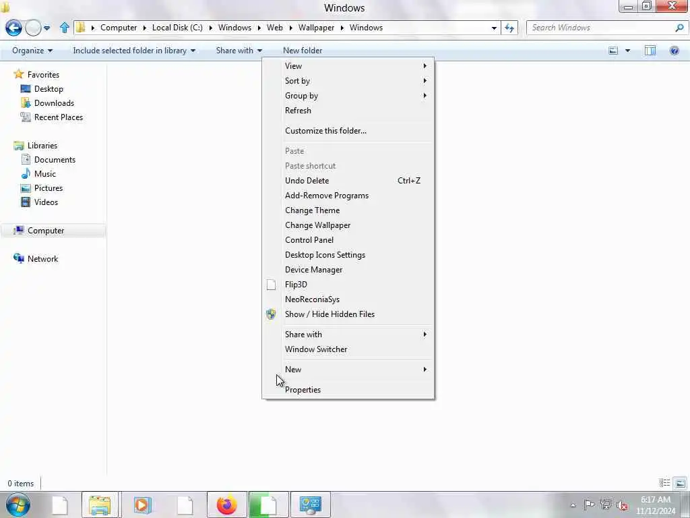690x518 pixels.
Task: Open the Start menu orb
Action: point(18,505)
